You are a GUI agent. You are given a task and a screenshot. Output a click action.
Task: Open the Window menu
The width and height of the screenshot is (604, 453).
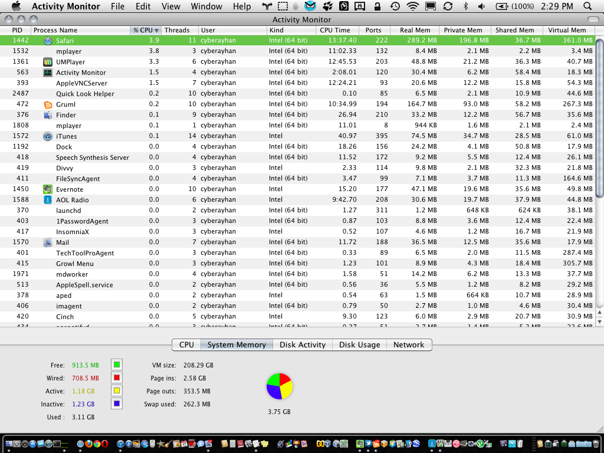[206, 6]
